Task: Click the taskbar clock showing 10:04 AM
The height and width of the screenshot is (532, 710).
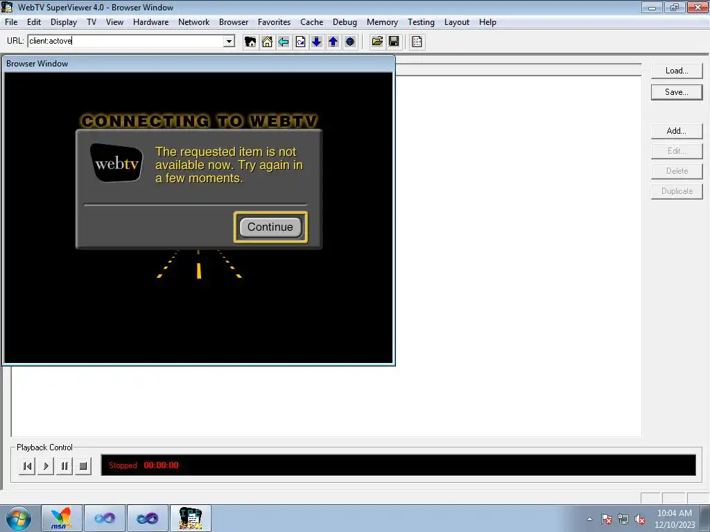Action: pos(675,519)
